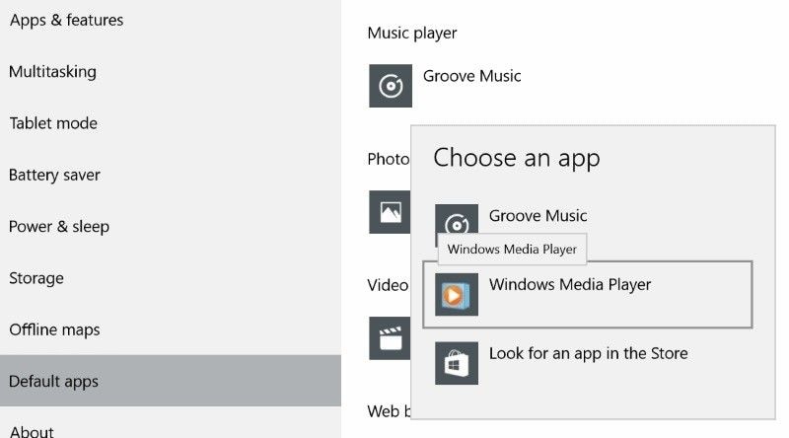
Task: Open the Multitasking settings page
Action: [x=52, y=72]
